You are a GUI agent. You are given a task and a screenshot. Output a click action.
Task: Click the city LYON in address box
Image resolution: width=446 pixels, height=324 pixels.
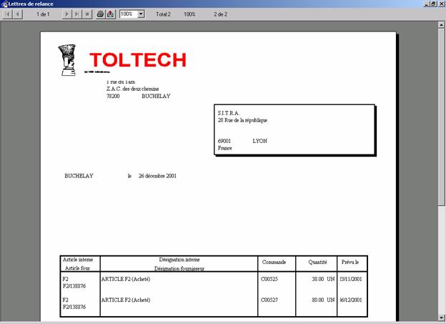coord(260,141)
